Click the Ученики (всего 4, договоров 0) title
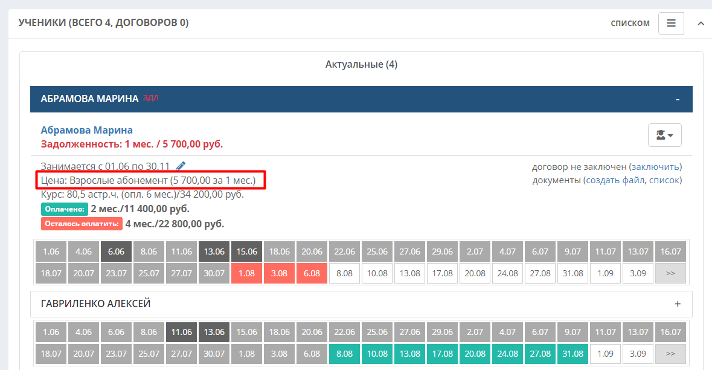 tap(103, 23)
